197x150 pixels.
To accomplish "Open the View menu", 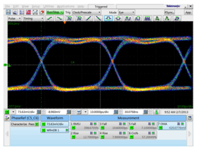I will pyautogui.click(x=25, y=6).
